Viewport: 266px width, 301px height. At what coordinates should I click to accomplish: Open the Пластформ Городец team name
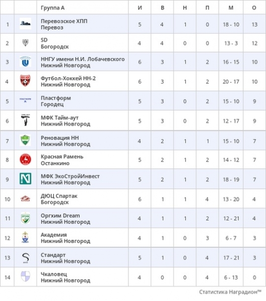[56, 101]
